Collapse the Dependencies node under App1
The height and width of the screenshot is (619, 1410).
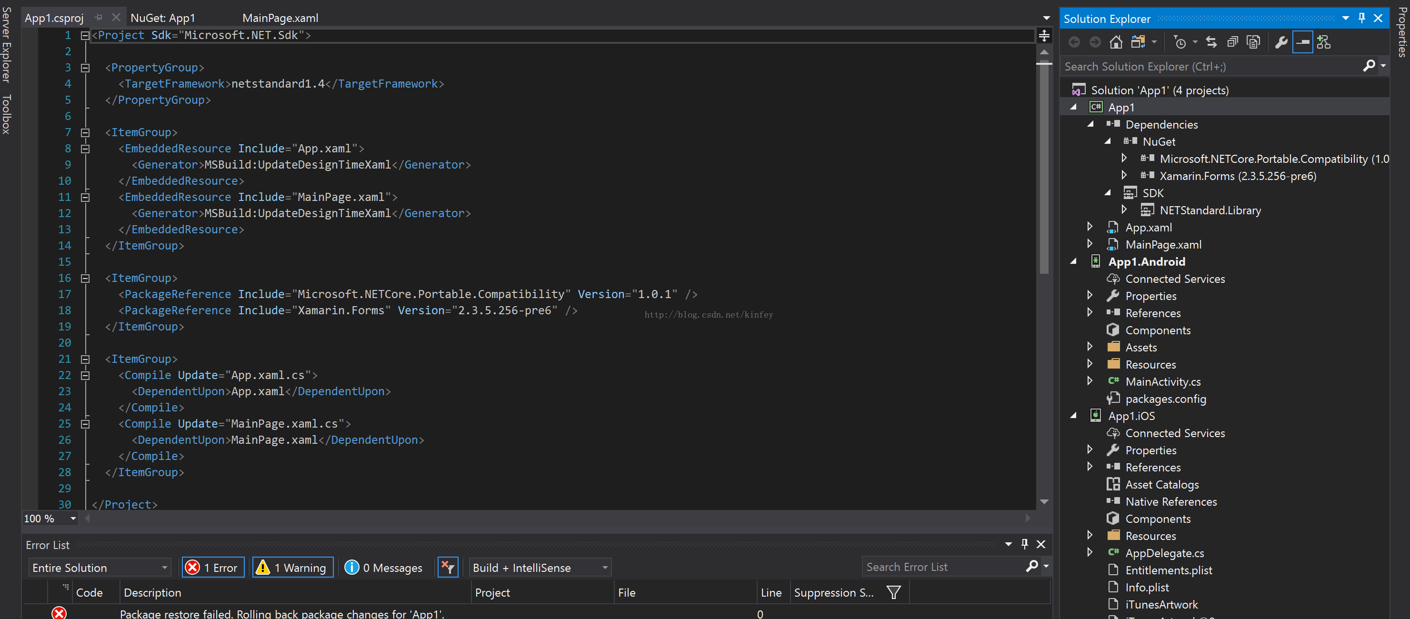1090,124
